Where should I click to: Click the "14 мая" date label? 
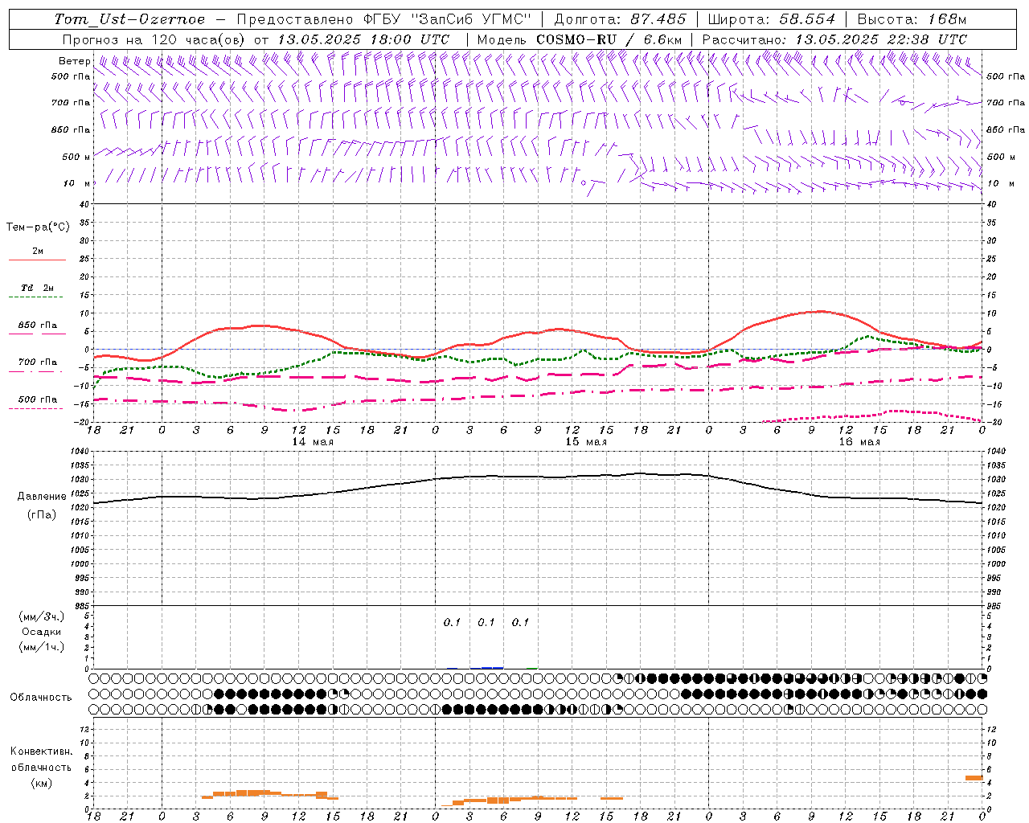coord(313,442)
